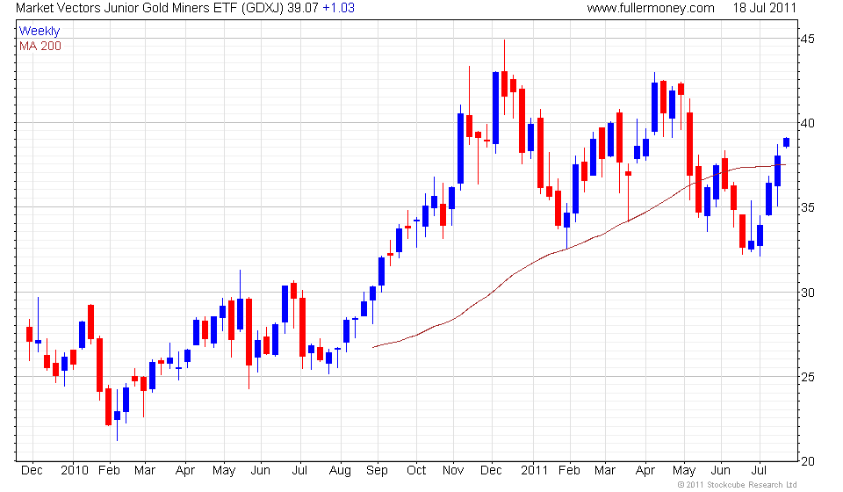Click the 'Feb' label right after 2010
This screenshot has width=843, height=492.
click(109, 471)
